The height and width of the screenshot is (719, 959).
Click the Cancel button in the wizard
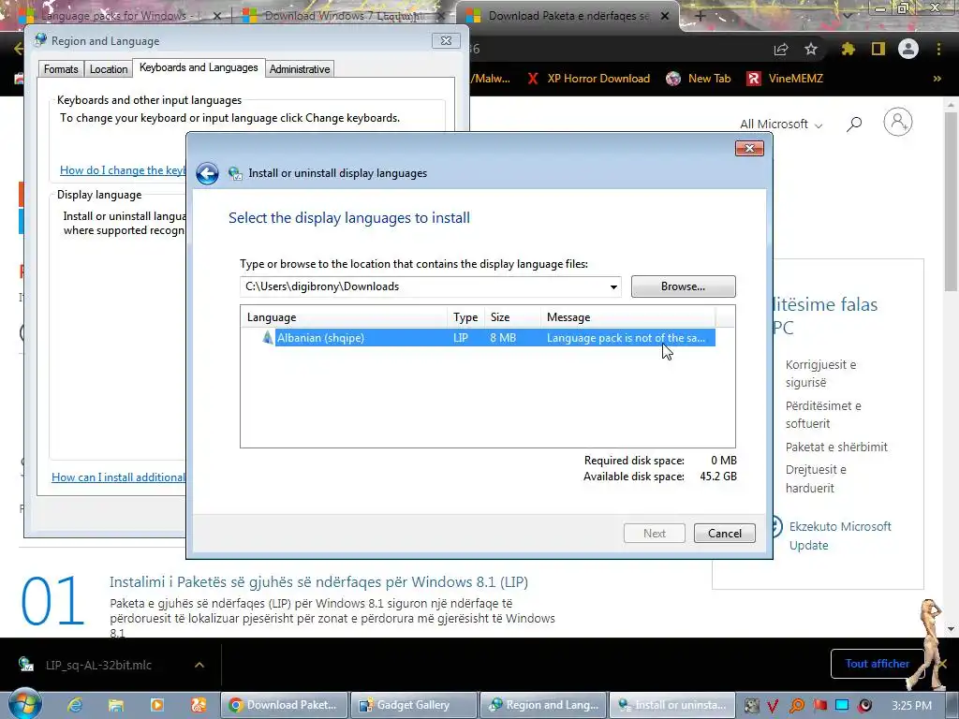pyautogui.click(x=725, y=533)
